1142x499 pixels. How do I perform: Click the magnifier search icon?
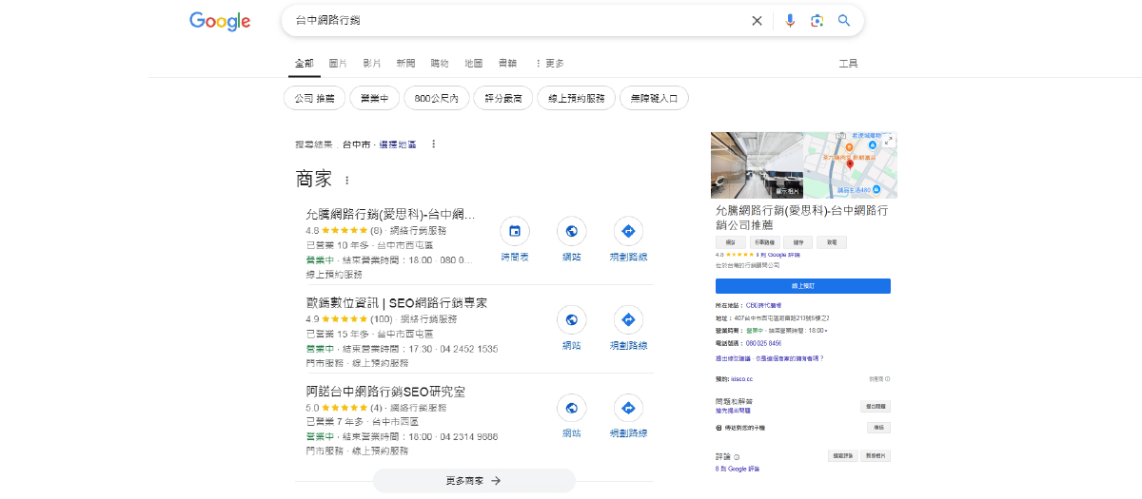point(843,21)
